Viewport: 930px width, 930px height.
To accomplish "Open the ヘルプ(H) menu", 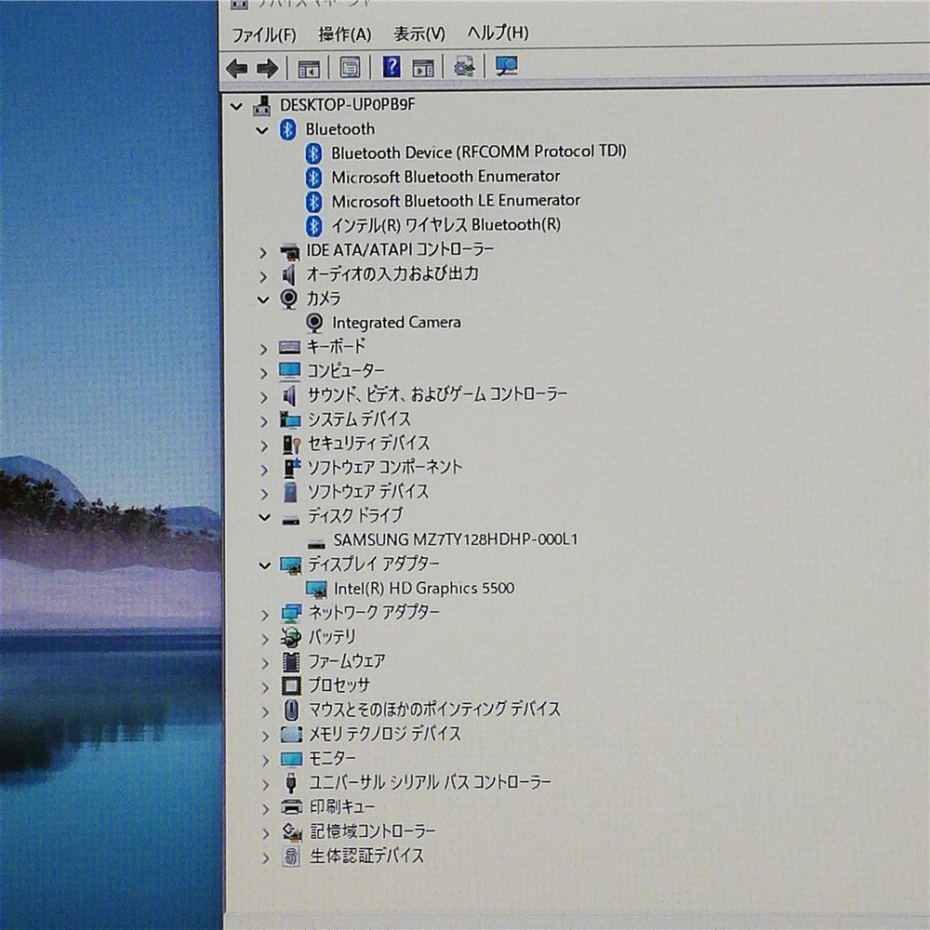I will 498,33.
